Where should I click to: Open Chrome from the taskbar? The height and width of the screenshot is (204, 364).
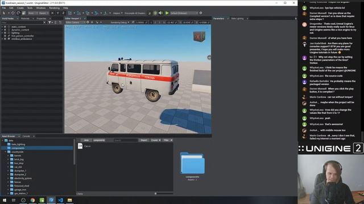(32, 200)
